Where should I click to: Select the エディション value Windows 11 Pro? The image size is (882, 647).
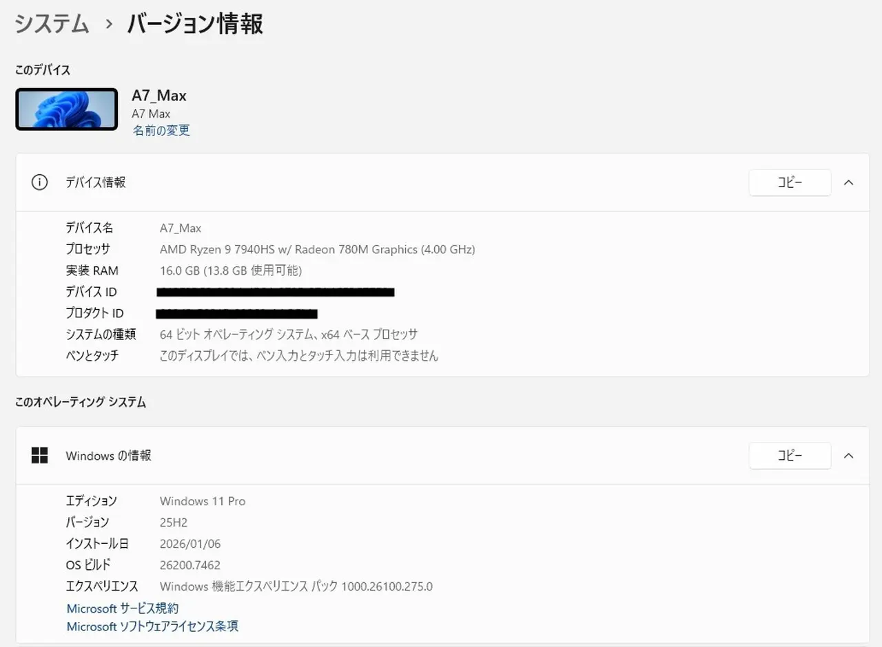click(x=203, y=501)
